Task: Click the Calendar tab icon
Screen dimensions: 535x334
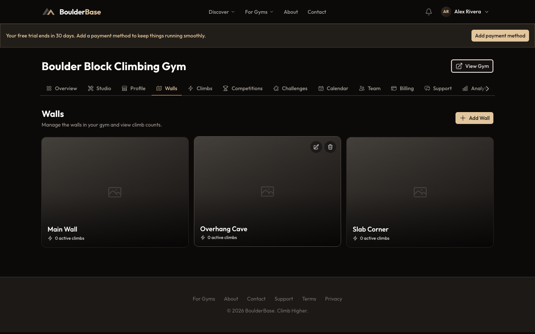Action: pos(321,88)
